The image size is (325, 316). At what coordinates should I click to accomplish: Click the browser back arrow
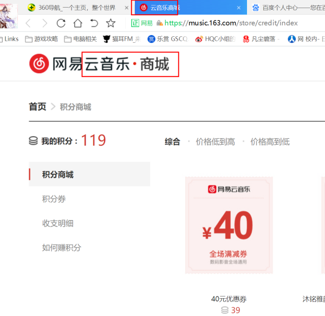[x=28, y=23]
